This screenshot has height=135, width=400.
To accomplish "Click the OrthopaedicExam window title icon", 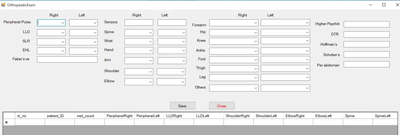I will [x=4, y=5].
